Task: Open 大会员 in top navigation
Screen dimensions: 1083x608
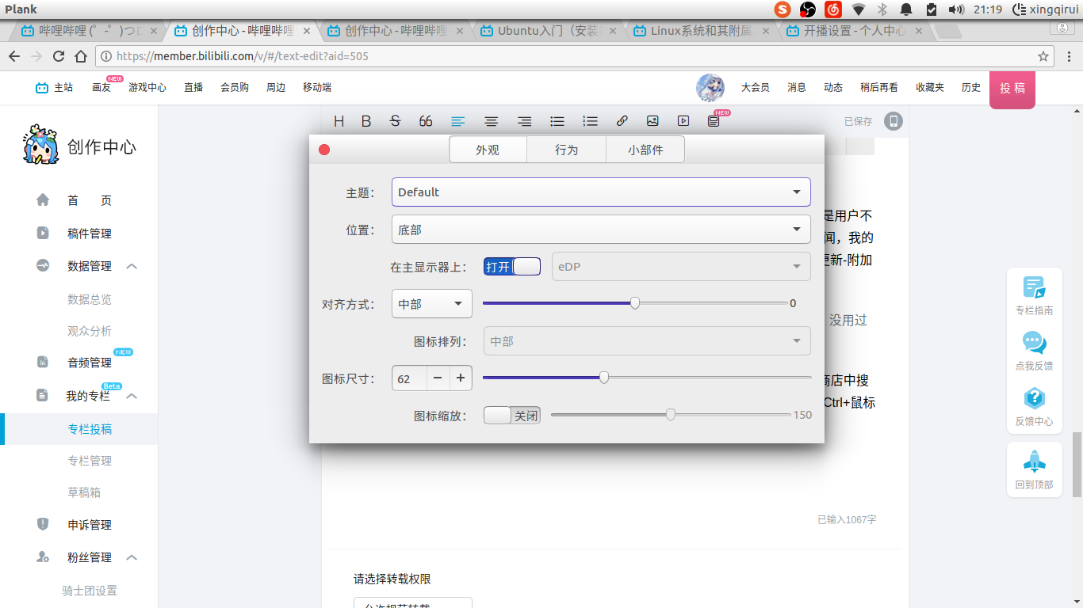Action: (x=755, y=88)
